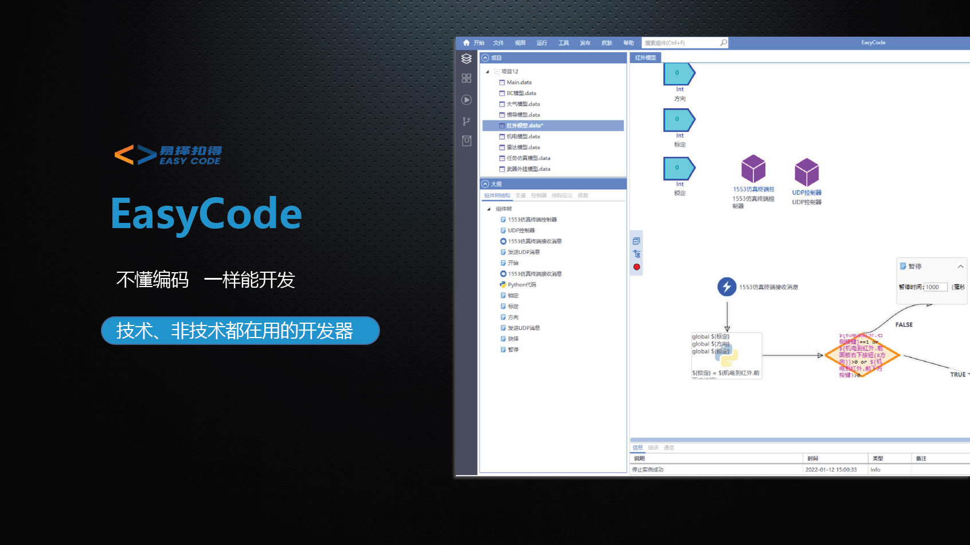Click the 暂停 panel's document icon
The width and height of the screenshot is (970, 545).
click(903, 266)
